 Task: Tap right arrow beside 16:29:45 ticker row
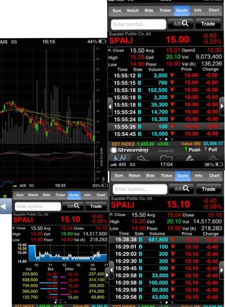click(x=222, y=270)
